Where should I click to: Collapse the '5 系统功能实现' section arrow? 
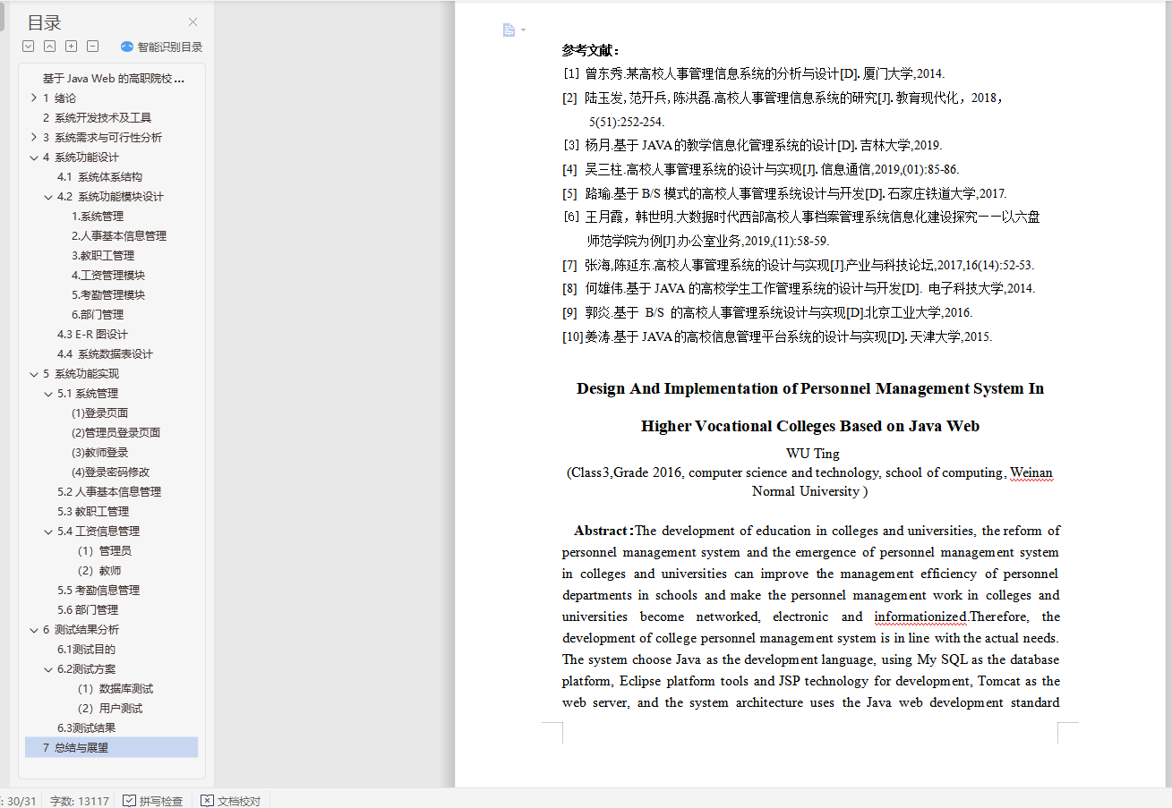(x=33, y=374)
